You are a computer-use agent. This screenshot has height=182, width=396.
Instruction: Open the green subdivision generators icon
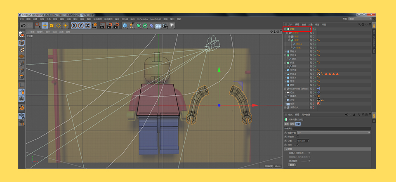point(138,26)
